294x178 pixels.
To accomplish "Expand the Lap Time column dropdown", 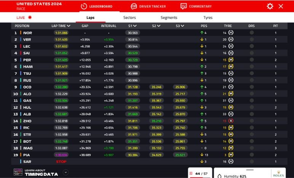I will coord(69,26).
